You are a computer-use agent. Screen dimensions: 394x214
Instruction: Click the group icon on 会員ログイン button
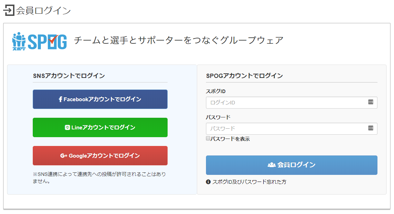click(271, 165)
